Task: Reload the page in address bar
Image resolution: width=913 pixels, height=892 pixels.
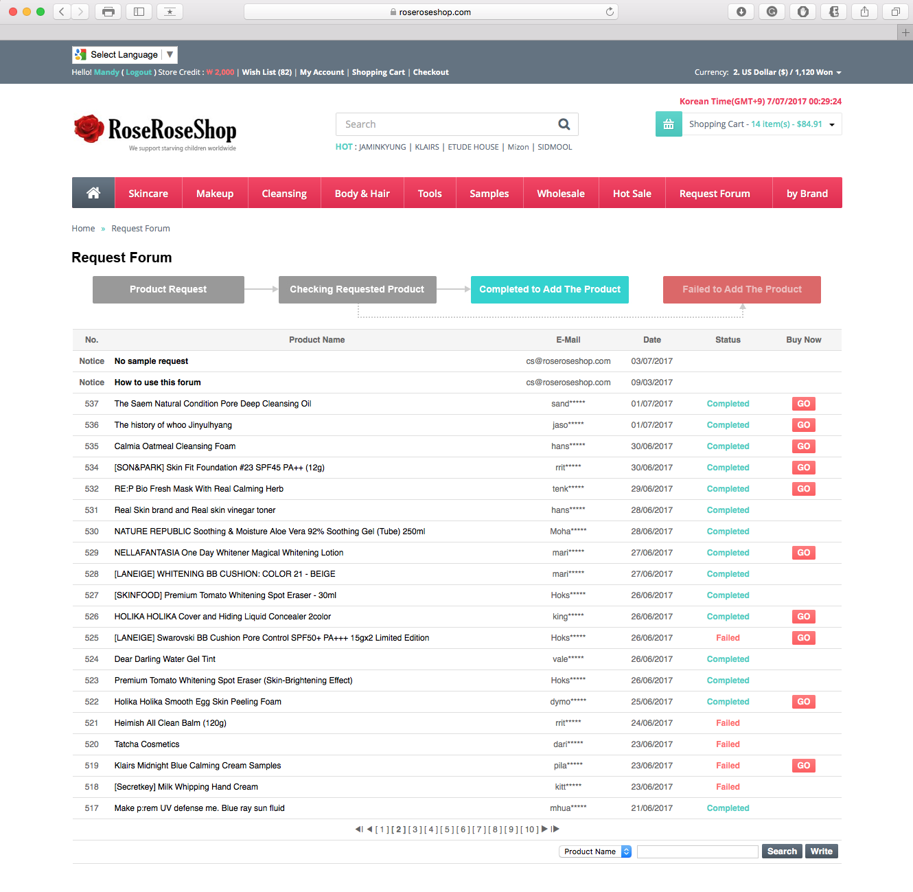Action: click(x=610, y=12)
